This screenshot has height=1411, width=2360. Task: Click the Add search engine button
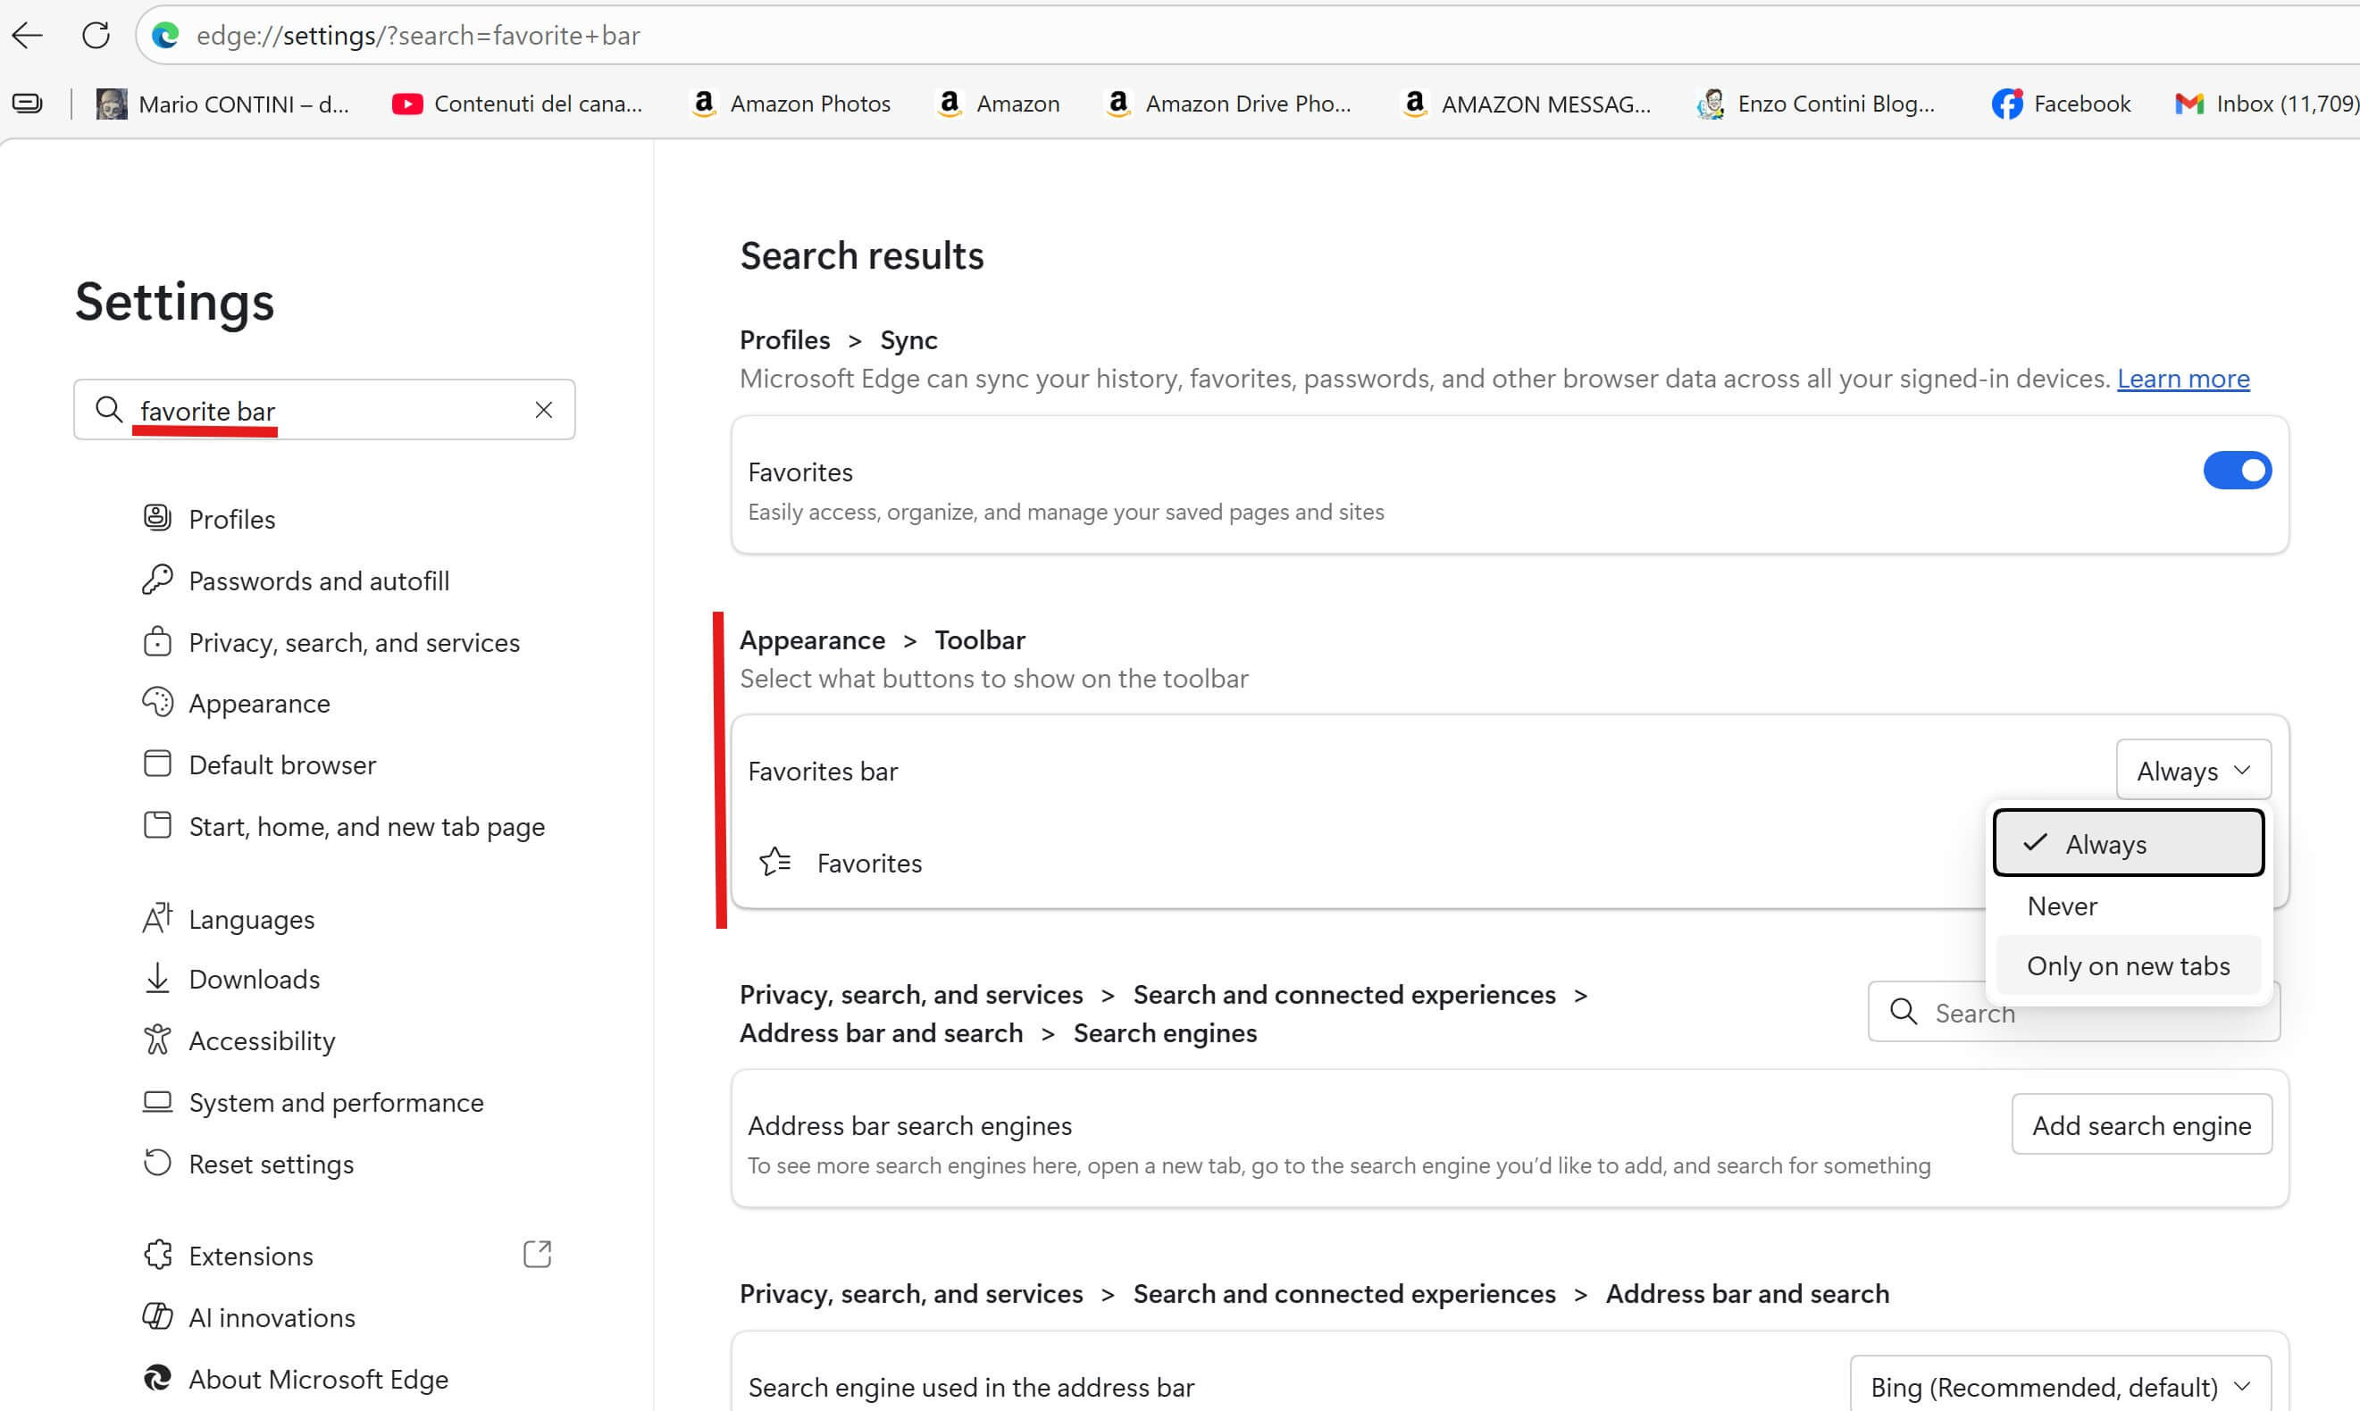click(2140, 1125)
